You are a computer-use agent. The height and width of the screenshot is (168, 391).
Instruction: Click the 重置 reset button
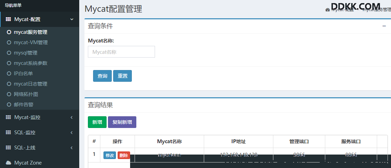click(122, 76)
